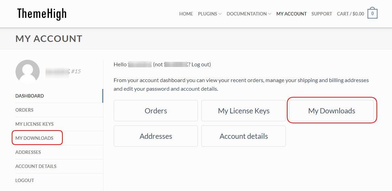Viewport: 392px width, 191px height.
Task: Click the Account details dashboard button
Action: click(243, 136)
